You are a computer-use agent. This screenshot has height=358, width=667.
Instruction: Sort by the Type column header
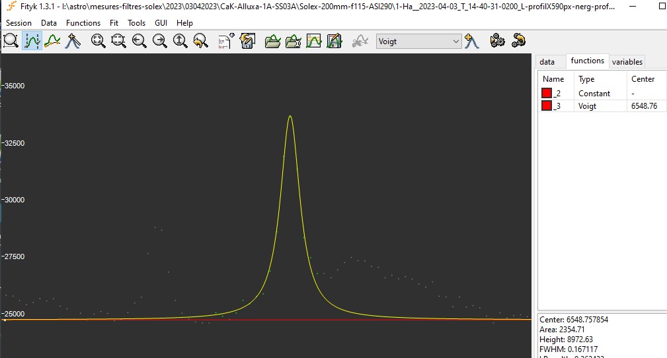pyautogui.click(x=600, y=79)
